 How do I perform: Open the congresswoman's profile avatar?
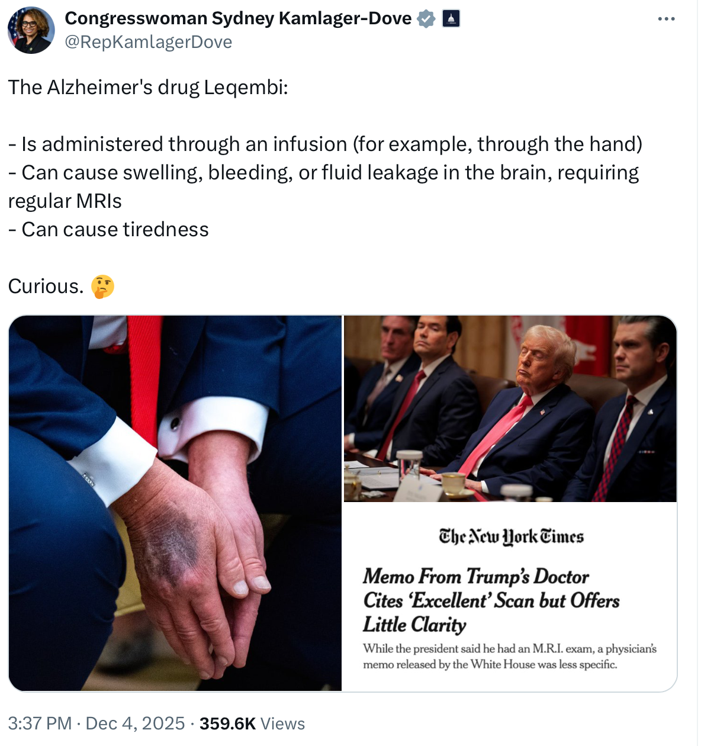(31, 30)
